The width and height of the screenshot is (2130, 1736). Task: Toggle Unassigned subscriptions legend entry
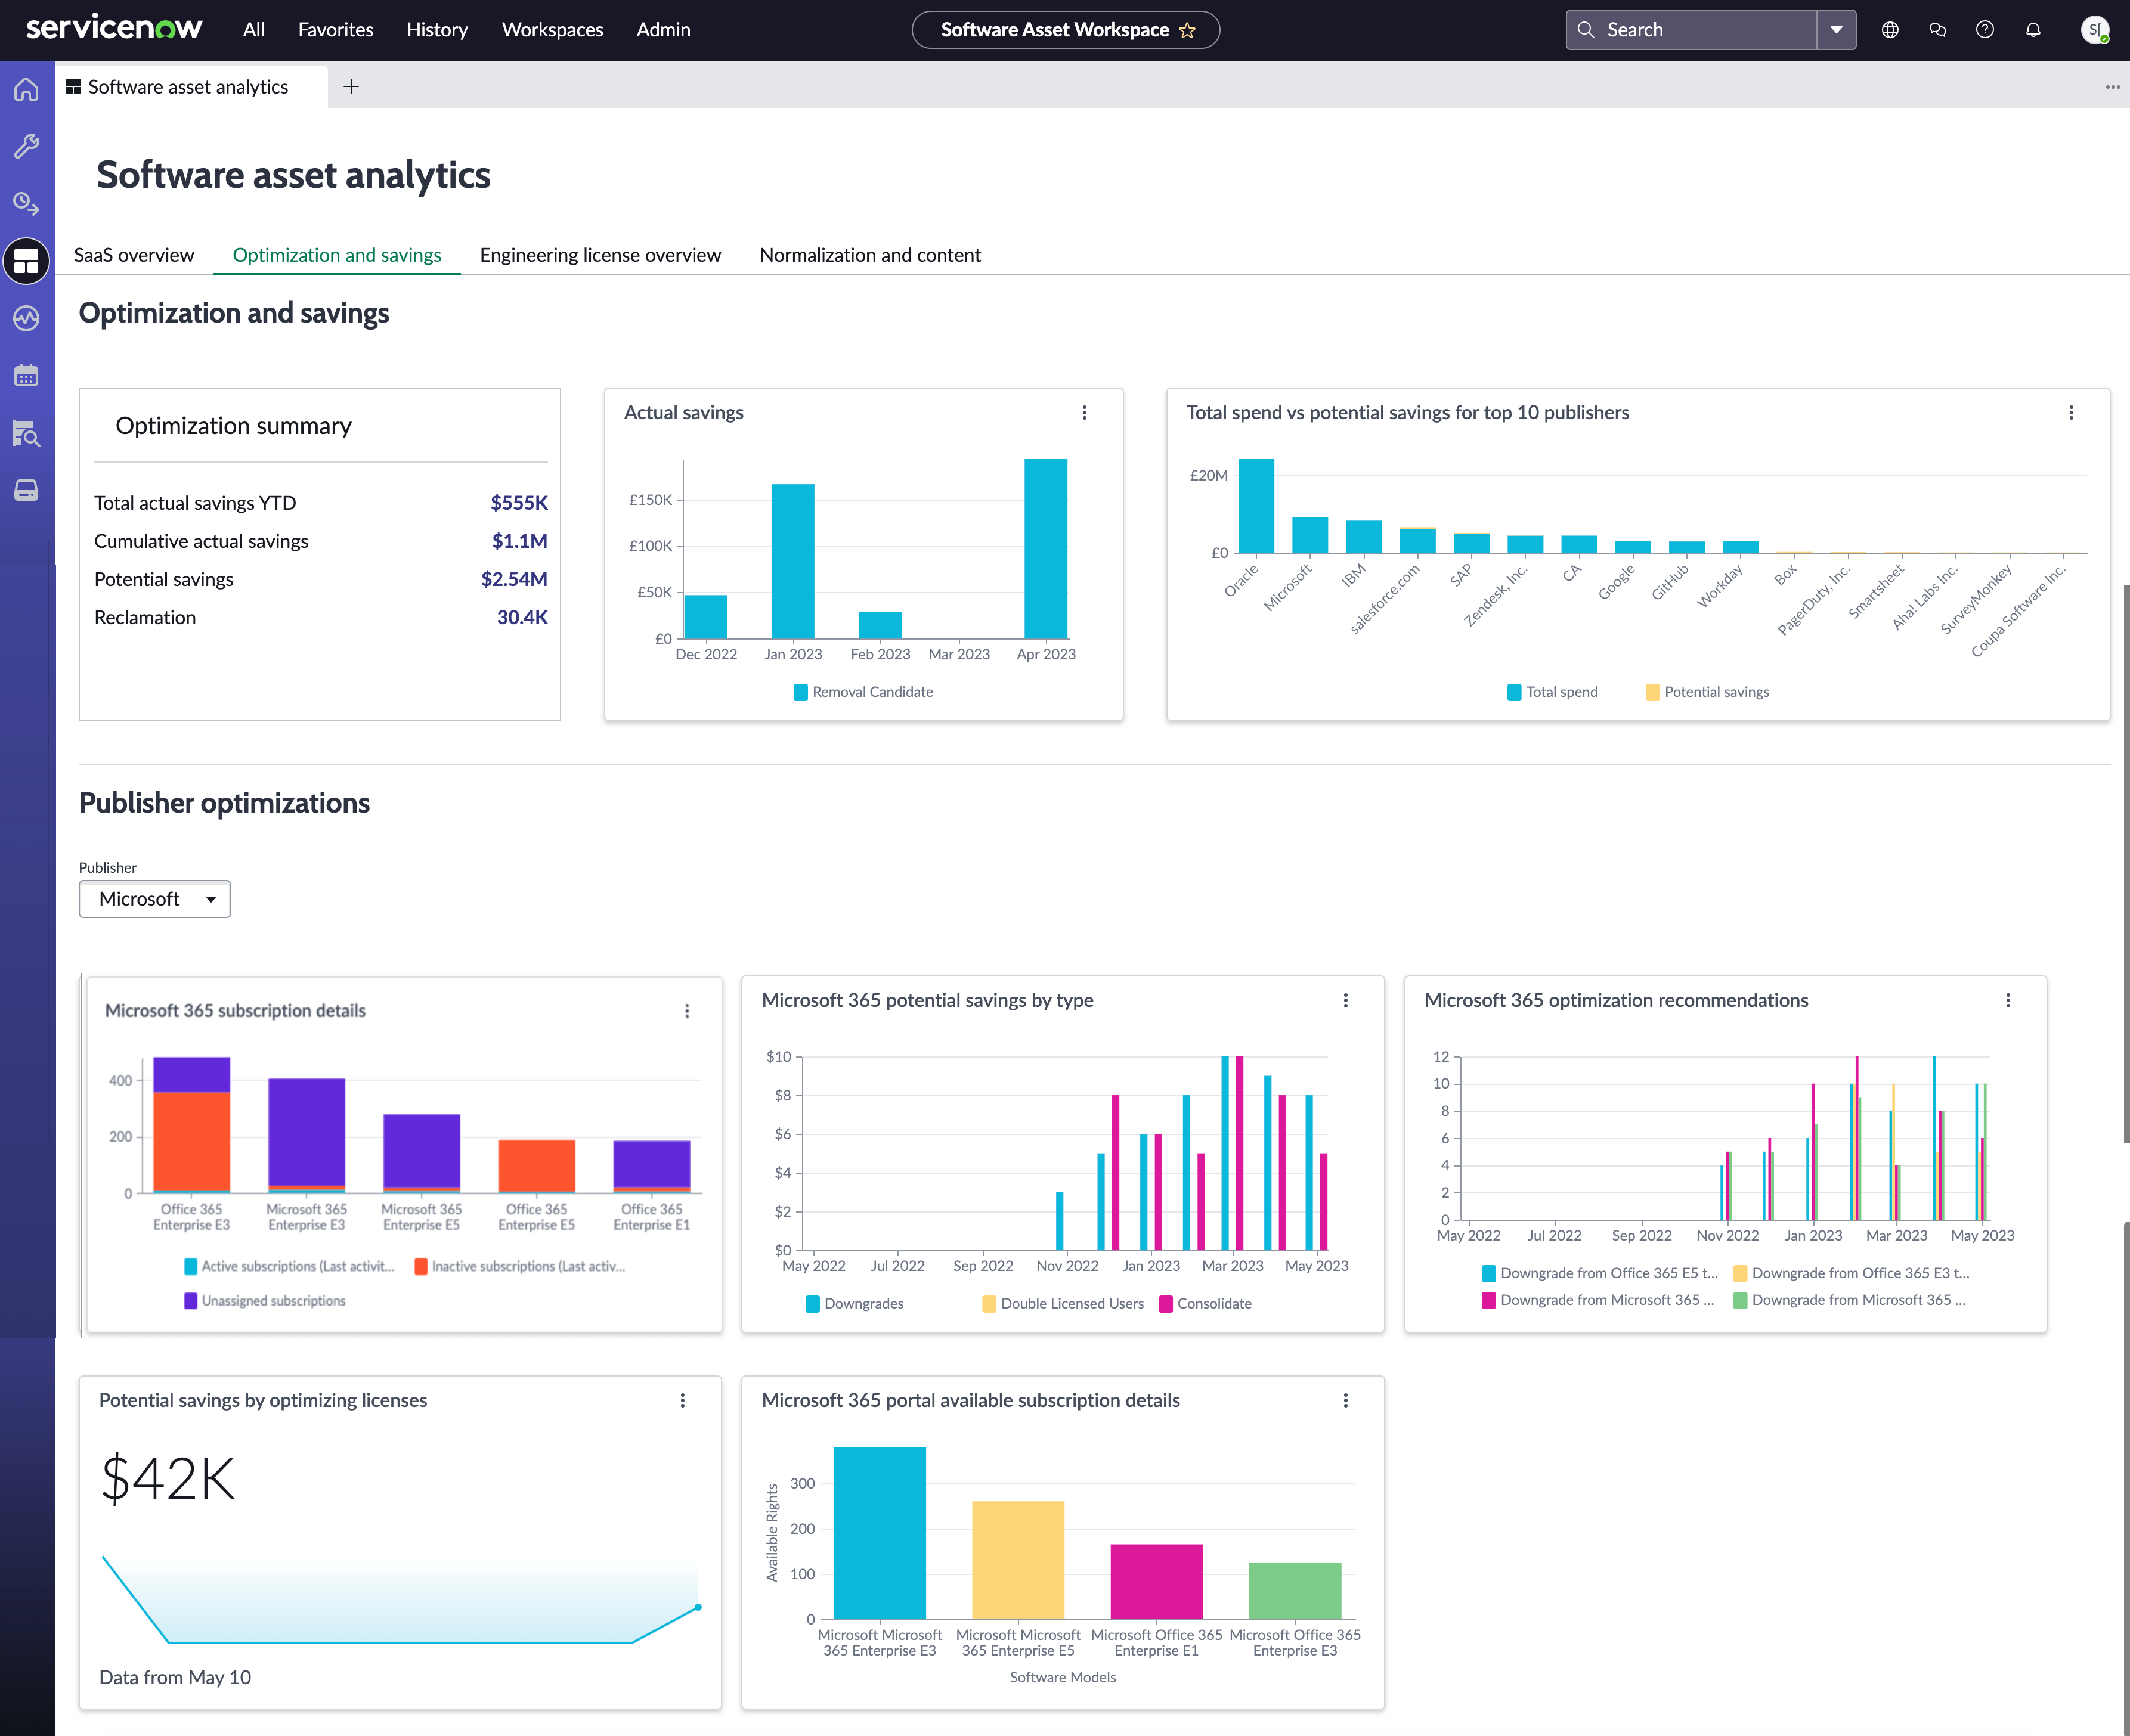(x=265, y=1301)
